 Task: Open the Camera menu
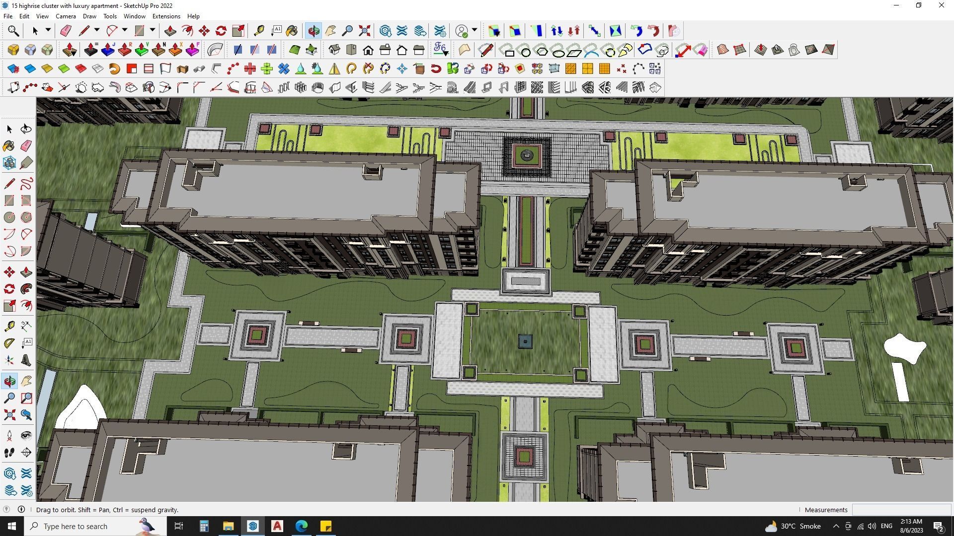pyautogui.click(x=66, y=16)
